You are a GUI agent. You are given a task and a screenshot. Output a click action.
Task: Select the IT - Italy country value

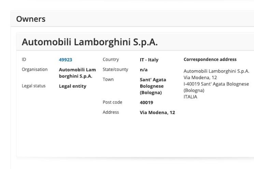tap(149, 60)
